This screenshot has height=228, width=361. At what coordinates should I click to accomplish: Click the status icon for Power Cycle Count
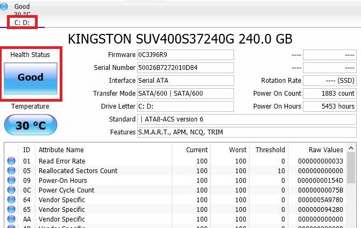tap(11, 190)
